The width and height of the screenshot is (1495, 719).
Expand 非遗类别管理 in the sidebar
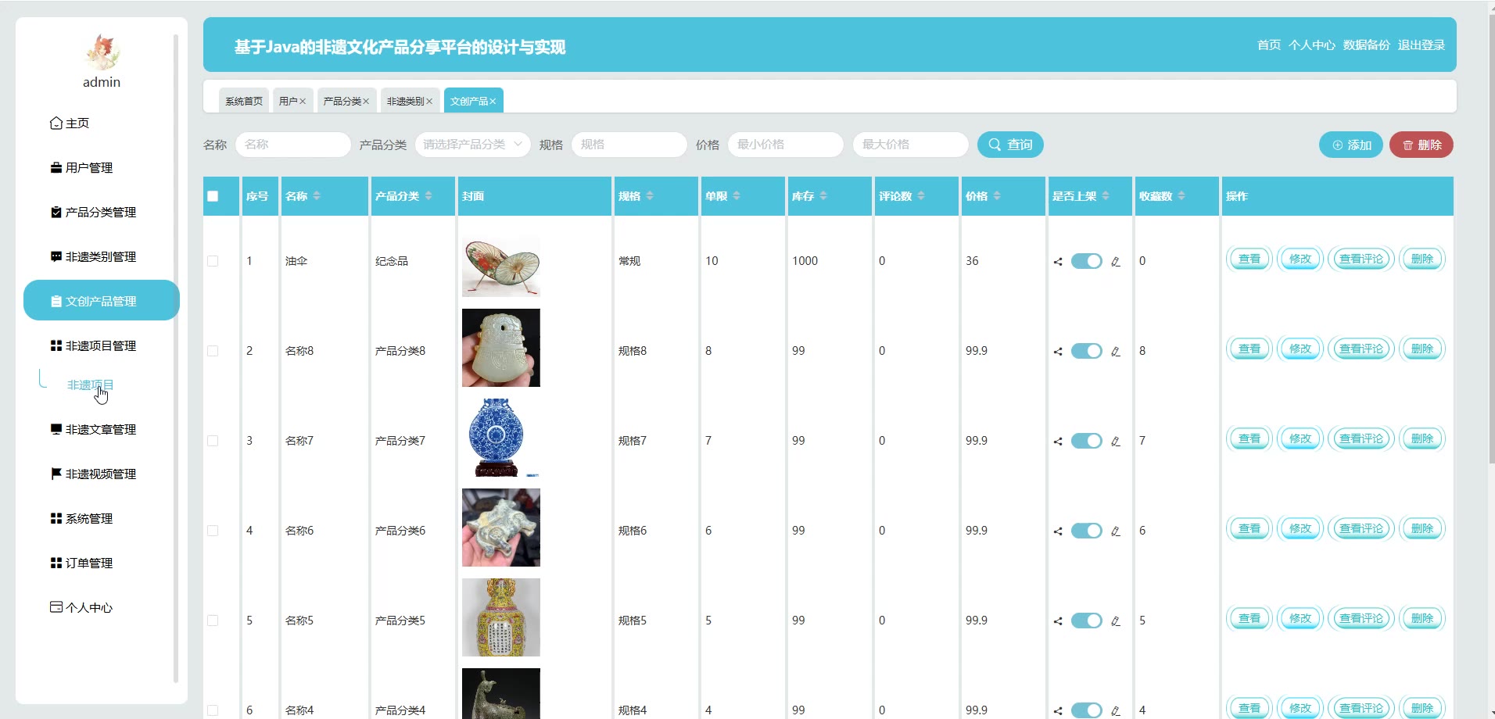pyautogui.click(x=102, y=257)
